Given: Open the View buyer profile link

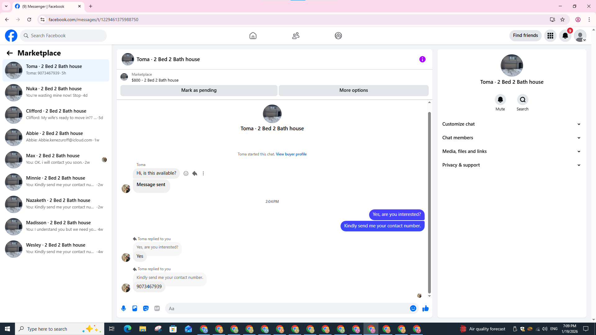Looking at the screenshot, I should coord(291,154).
